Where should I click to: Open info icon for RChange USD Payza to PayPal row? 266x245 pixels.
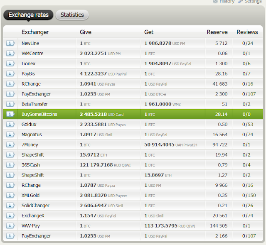[10, 84]
